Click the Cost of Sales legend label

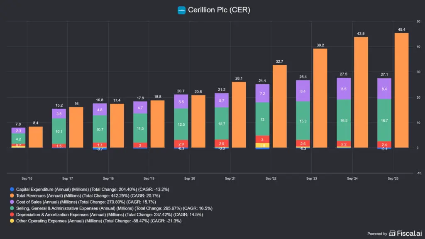86,202
